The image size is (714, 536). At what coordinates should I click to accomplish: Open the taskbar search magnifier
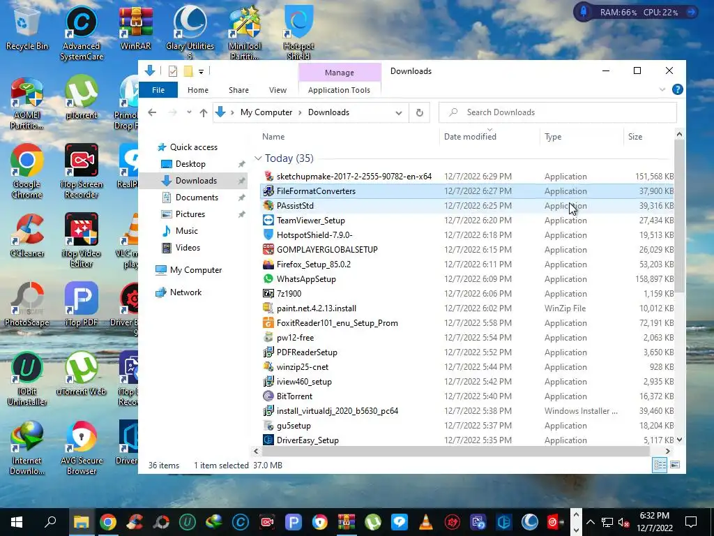50,522
